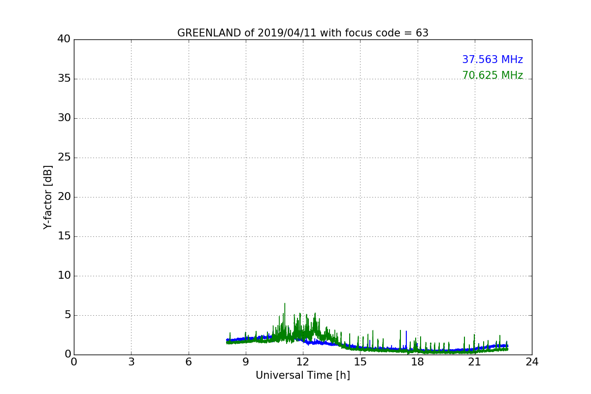Screen dimensions: 591x394
Task: Click y-axis tick label 15
Action: point(64,236)
